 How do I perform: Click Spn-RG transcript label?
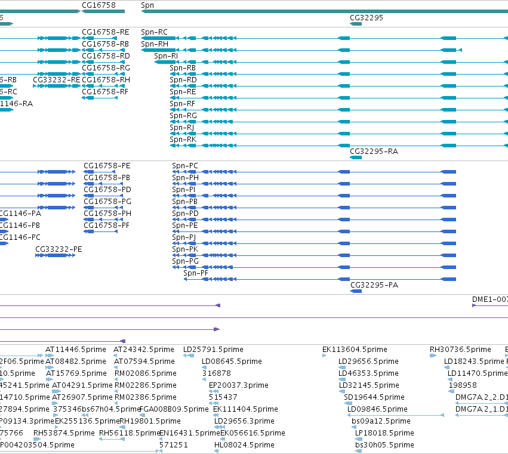pos(183,116)
